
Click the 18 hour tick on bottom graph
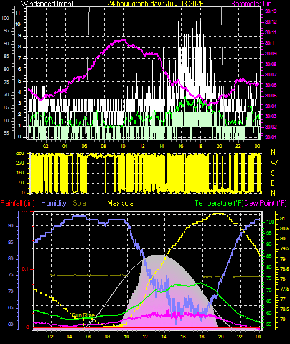[x=202, y=336]
